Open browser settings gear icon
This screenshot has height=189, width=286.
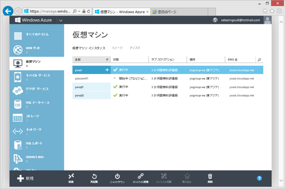coord(279,11)
